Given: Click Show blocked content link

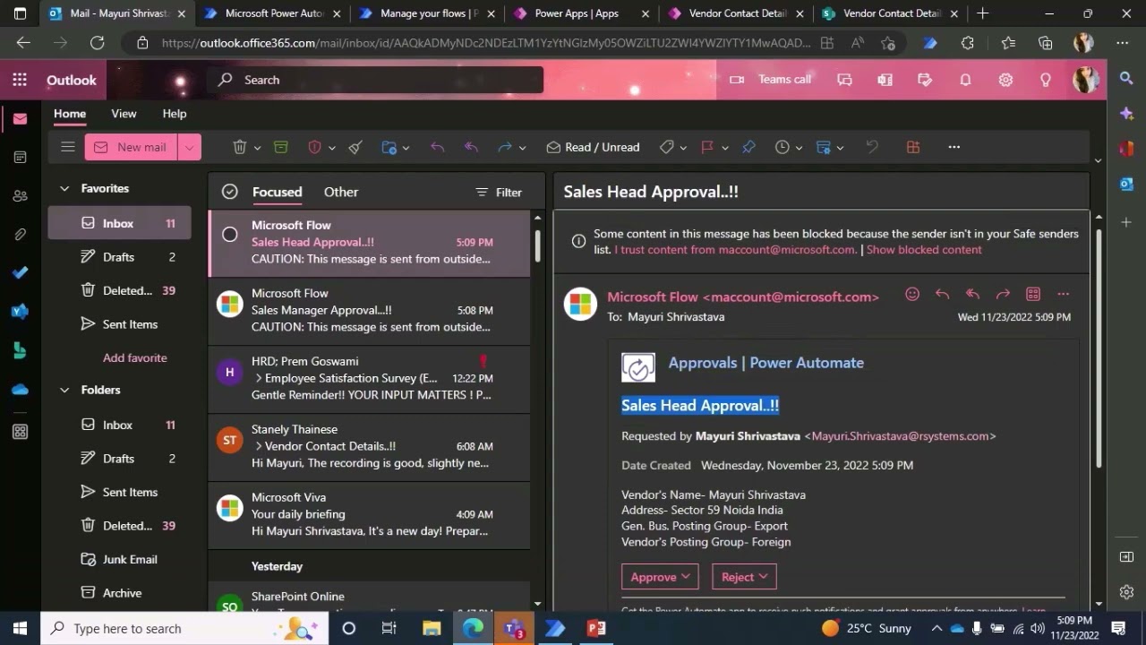Looking at the screenshot, I should pyautogui.click(x=924, y=250).
